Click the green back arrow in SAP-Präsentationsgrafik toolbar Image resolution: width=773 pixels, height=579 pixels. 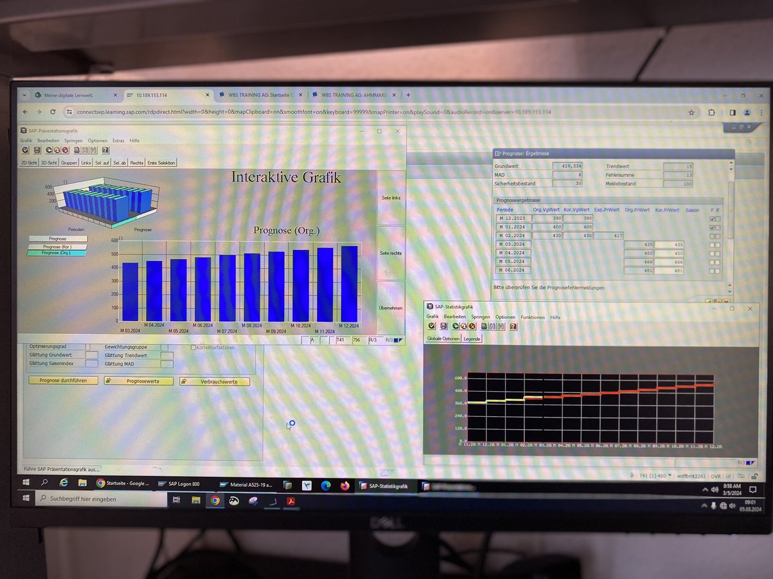tap(49, 150)
